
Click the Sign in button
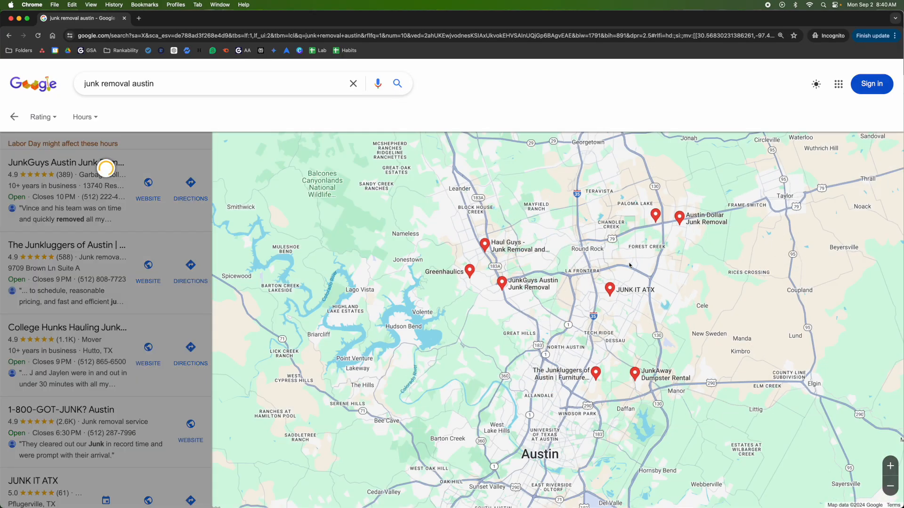872,84
